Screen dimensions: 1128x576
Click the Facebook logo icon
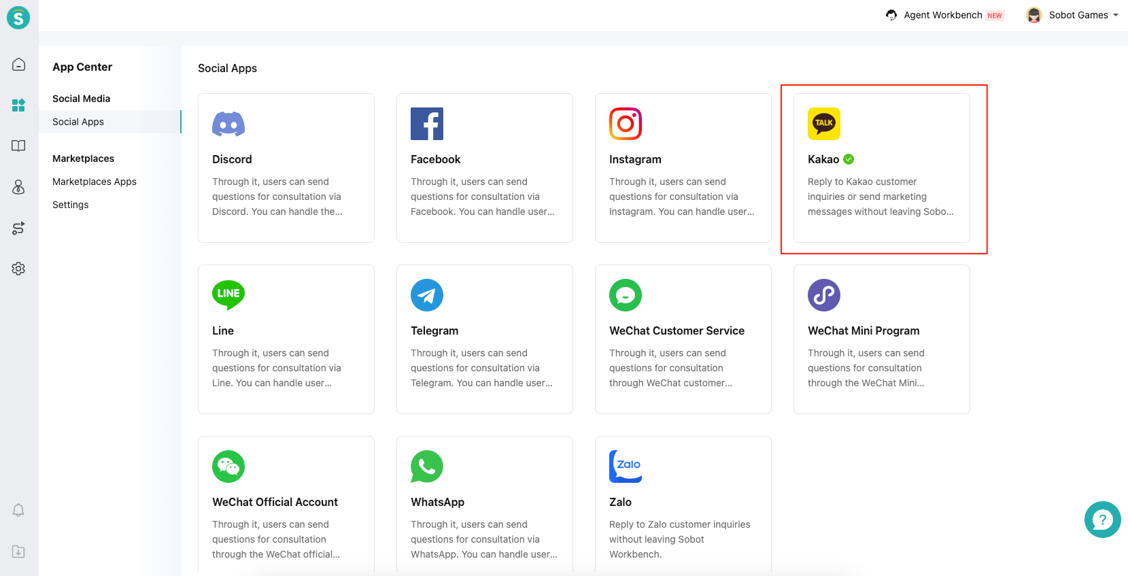pos(427,124)
